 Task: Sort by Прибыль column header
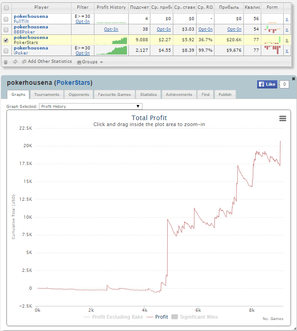(x=229, y=7)
